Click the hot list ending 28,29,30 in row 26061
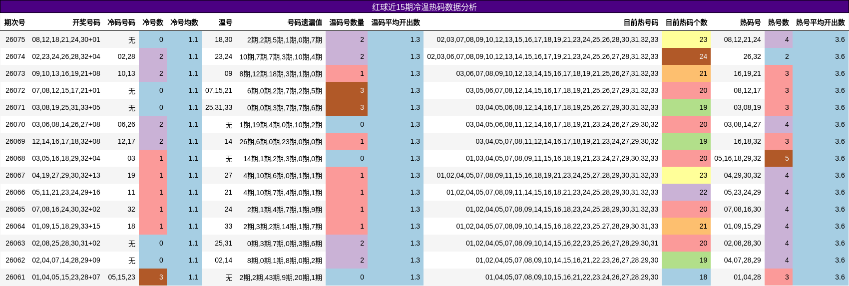Viewport: 849px width, 286px height. [x=572, y=277]
